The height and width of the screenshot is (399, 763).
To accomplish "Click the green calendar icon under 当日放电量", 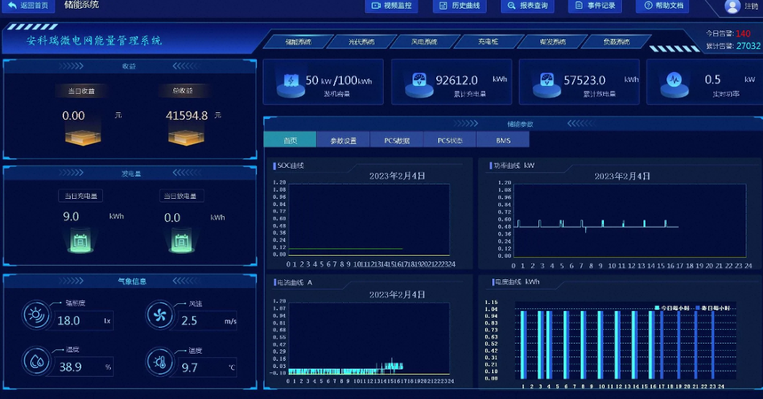I will [181, 242].
